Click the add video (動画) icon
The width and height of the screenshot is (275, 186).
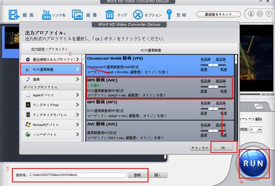14,15
